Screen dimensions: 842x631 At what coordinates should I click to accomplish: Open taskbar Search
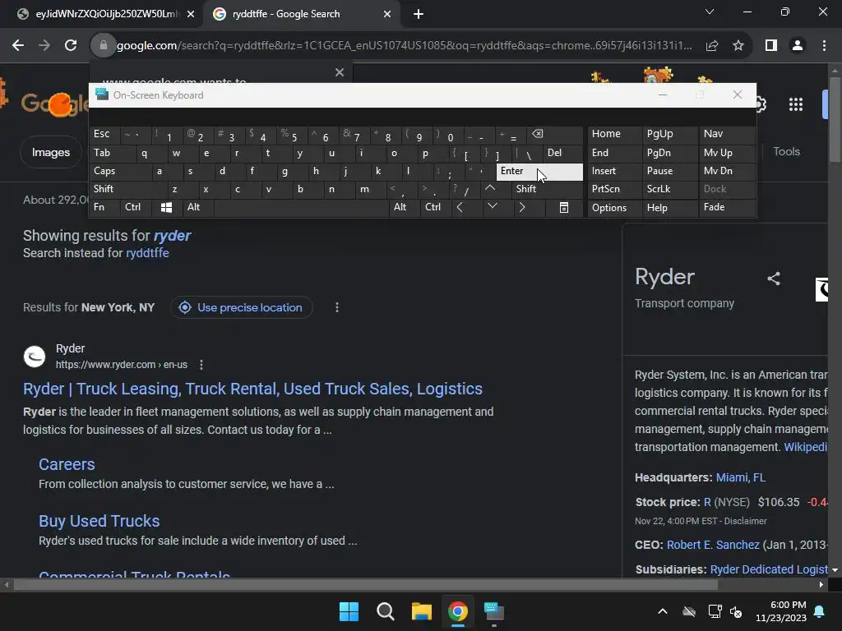tap(386, 611)
